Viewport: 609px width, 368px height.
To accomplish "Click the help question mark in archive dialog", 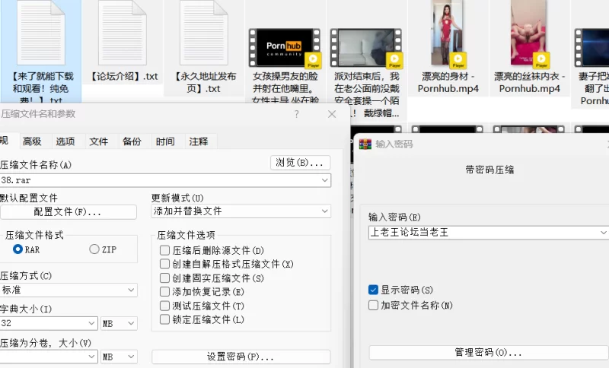I will tap(297, 114).
